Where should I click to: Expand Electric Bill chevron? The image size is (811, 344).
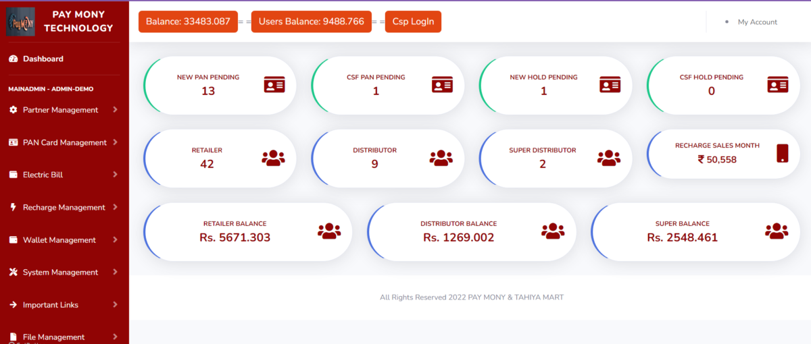pyautogui.click(x=115, y=174)
